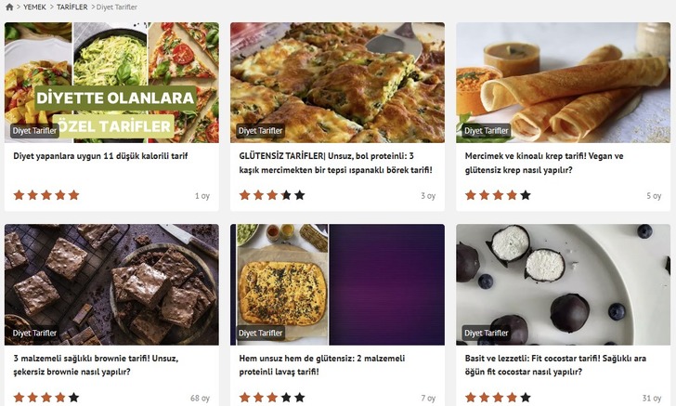
Task: Click the home icon in breadcrumb
Action: (9, 7)
